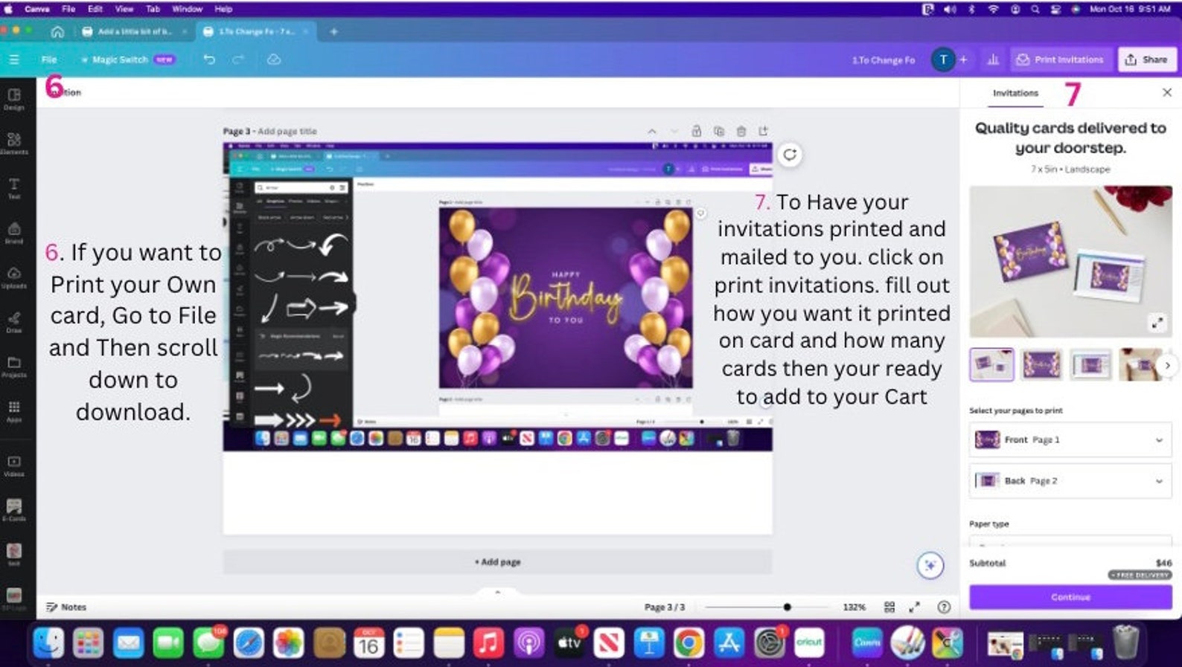Expand the Front Page 1 dropdown
The width and height of the screenshot is (1182, 667).
click(x=1070, y=439)
